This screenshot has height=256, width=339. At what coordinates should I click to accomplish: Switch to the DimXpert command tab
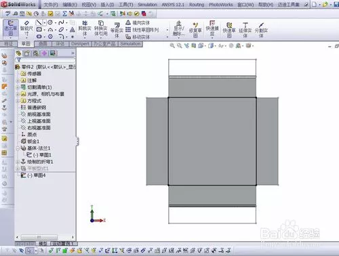80,44
